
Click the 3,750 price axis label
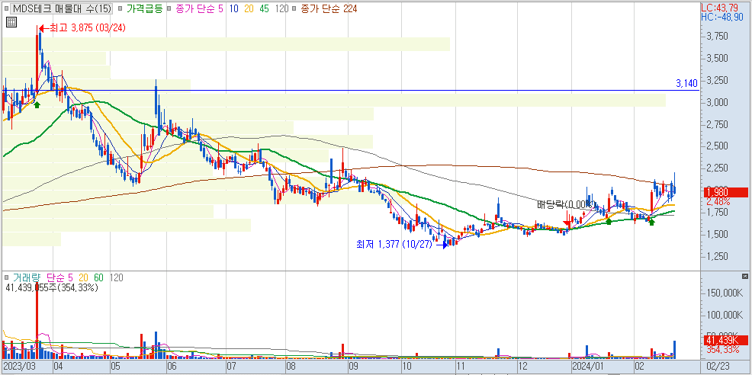click(x=718, y=37)
